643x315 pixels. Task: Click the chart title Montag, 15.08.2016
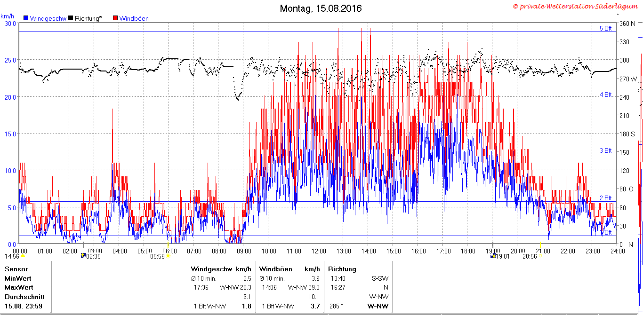[321, 8]
